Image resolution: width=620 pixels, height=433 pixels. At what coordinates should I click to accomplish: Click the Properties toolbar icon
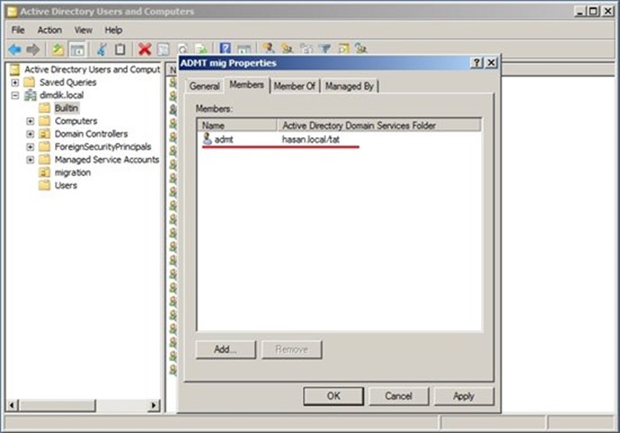pos(163,50)
